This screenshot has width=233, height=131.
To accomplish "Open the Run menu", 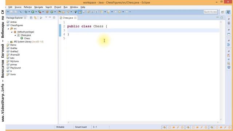I will click(66, 7).
